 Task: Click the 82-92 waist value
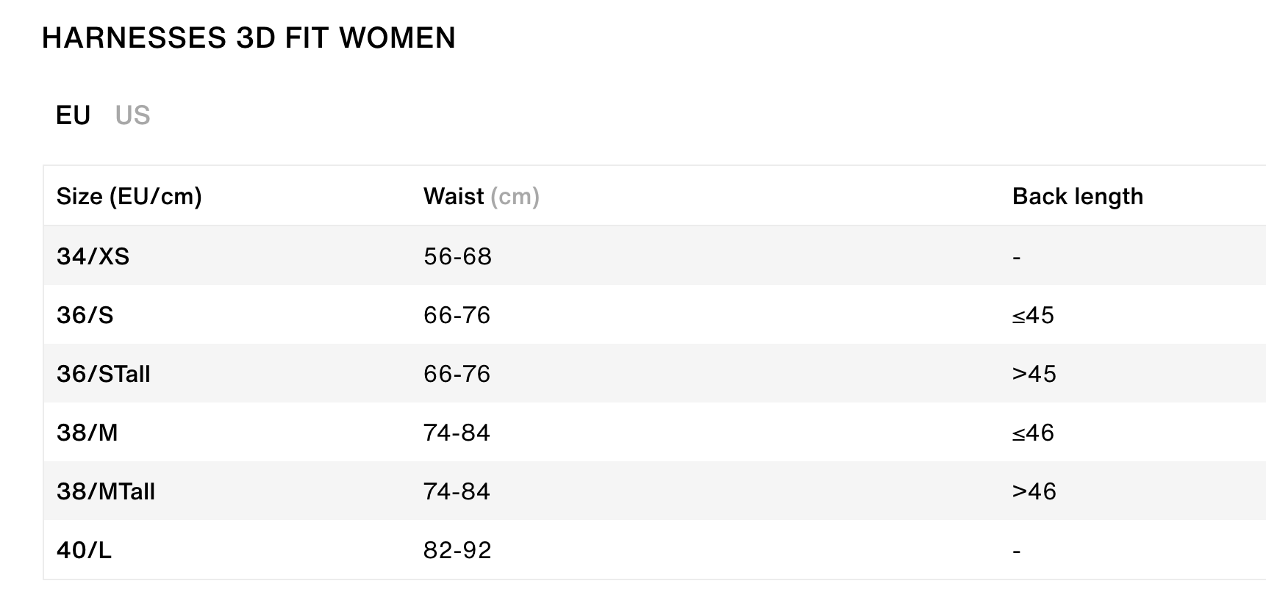(x=459, y=550)
